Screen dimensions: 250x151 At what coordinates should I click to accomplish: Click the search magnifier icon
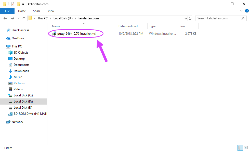[243, 18]
